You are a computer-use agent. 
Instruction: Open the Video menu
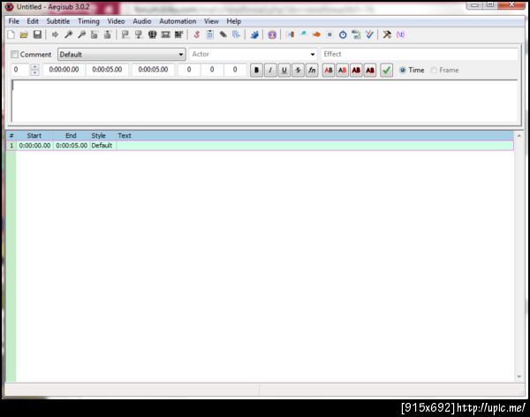116,21
